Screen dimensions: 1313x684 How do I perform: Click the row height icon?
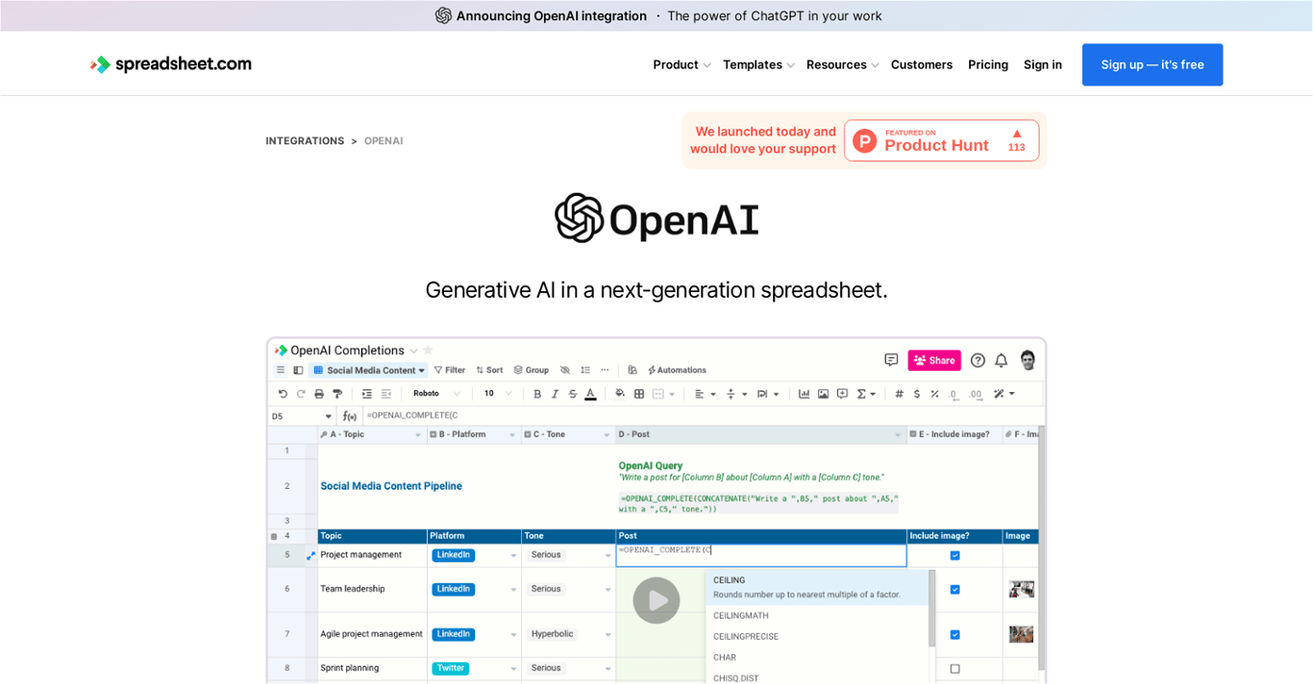585,370
